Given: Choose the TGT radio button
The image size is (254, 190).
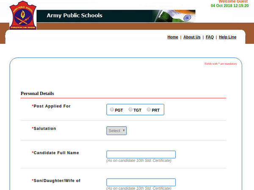Looking at the screenshot, I should point(131,109).
